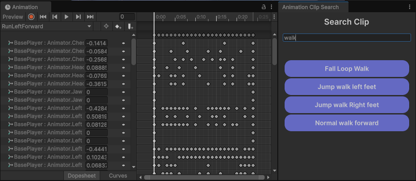The image size is (416, 181).
Task: Click the value field showing 0.08128
Action: point(97,124)
